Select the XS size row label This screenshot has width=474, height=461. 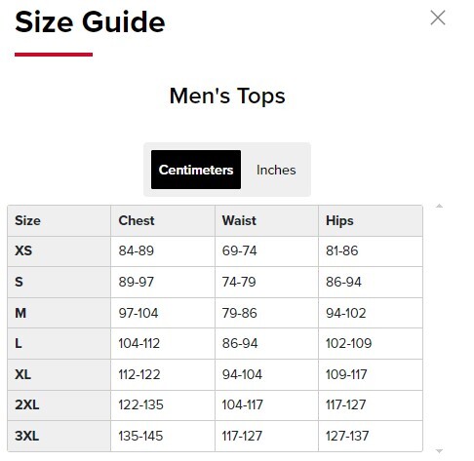(23, 250)
